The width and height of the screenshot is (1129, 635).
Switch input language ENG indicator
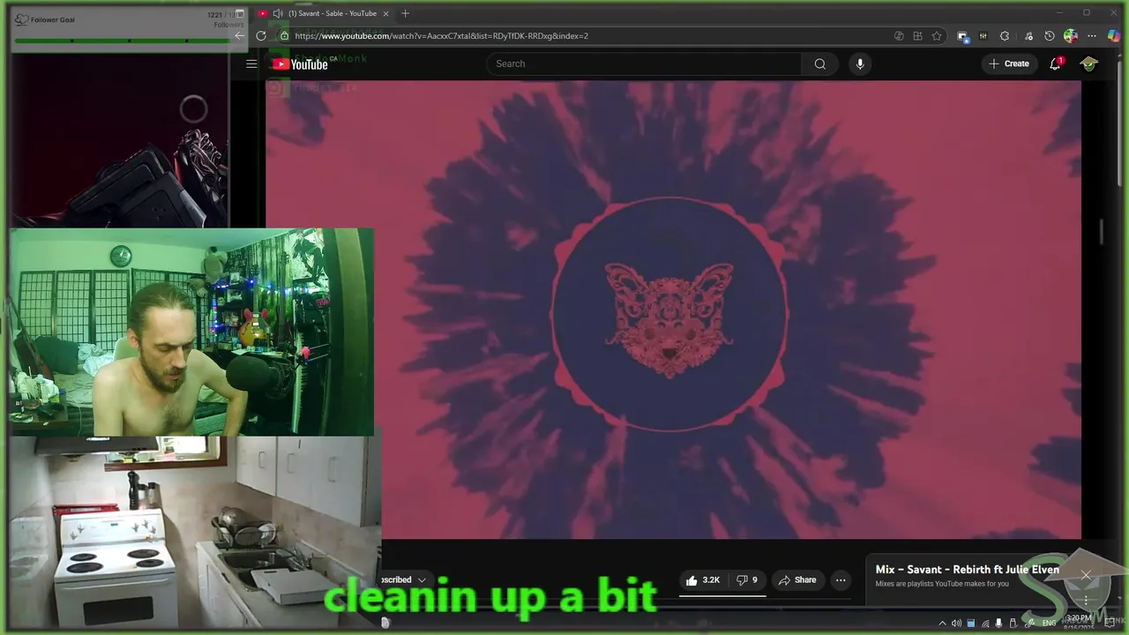[x=1049, y=624]
